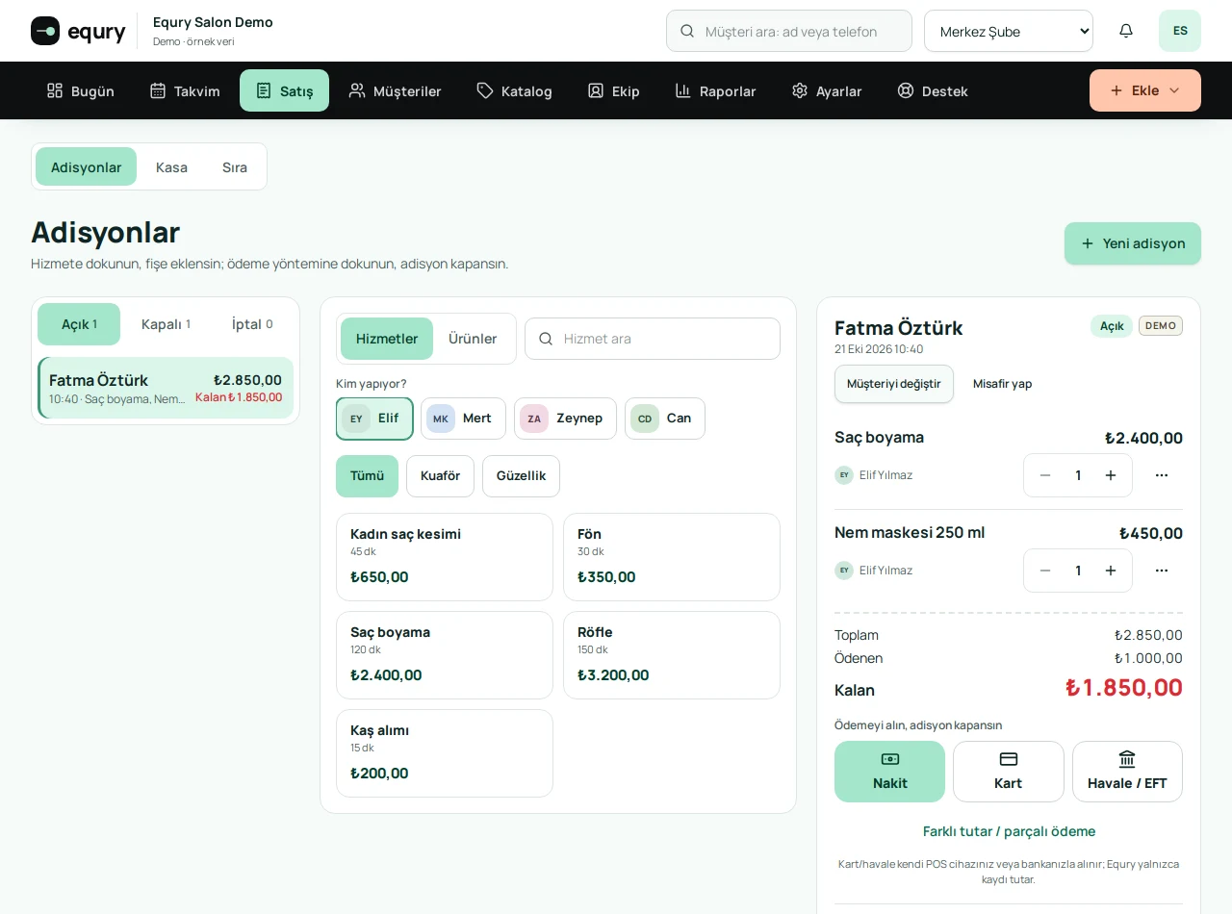Select staff member Zeynep
This screenshot has width=1232, height=914.
(x=565, y=419)
